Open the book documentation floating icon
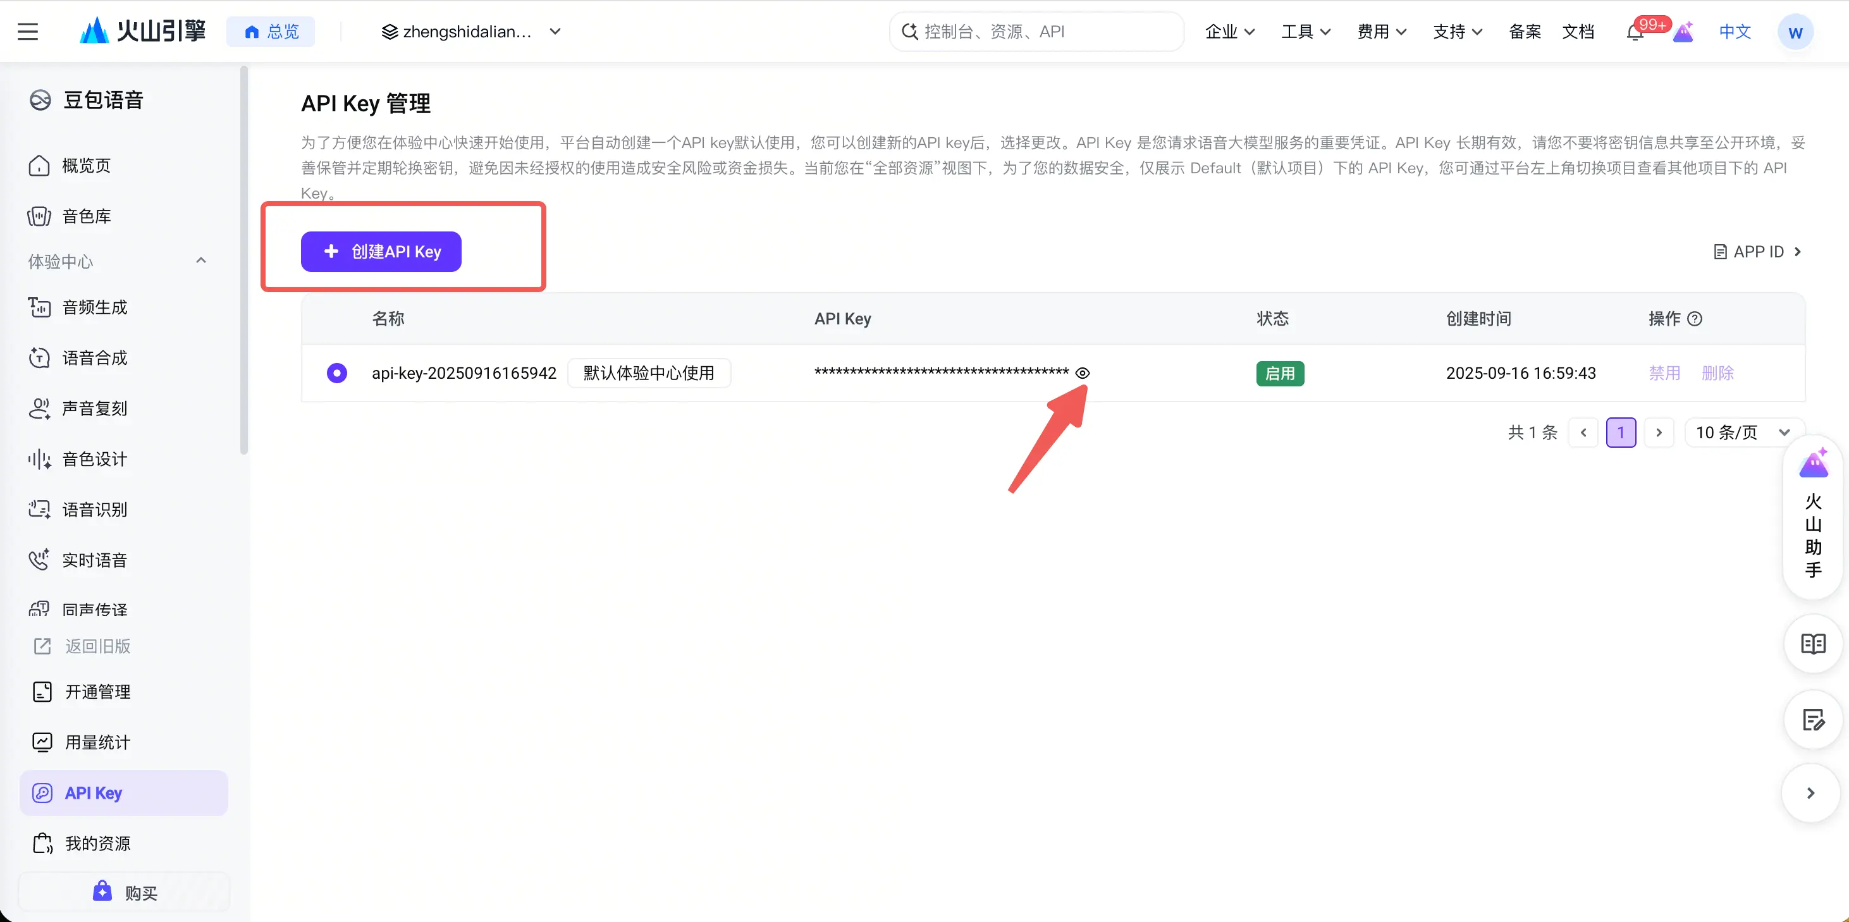1849x922 pixels. (1813, 644)
